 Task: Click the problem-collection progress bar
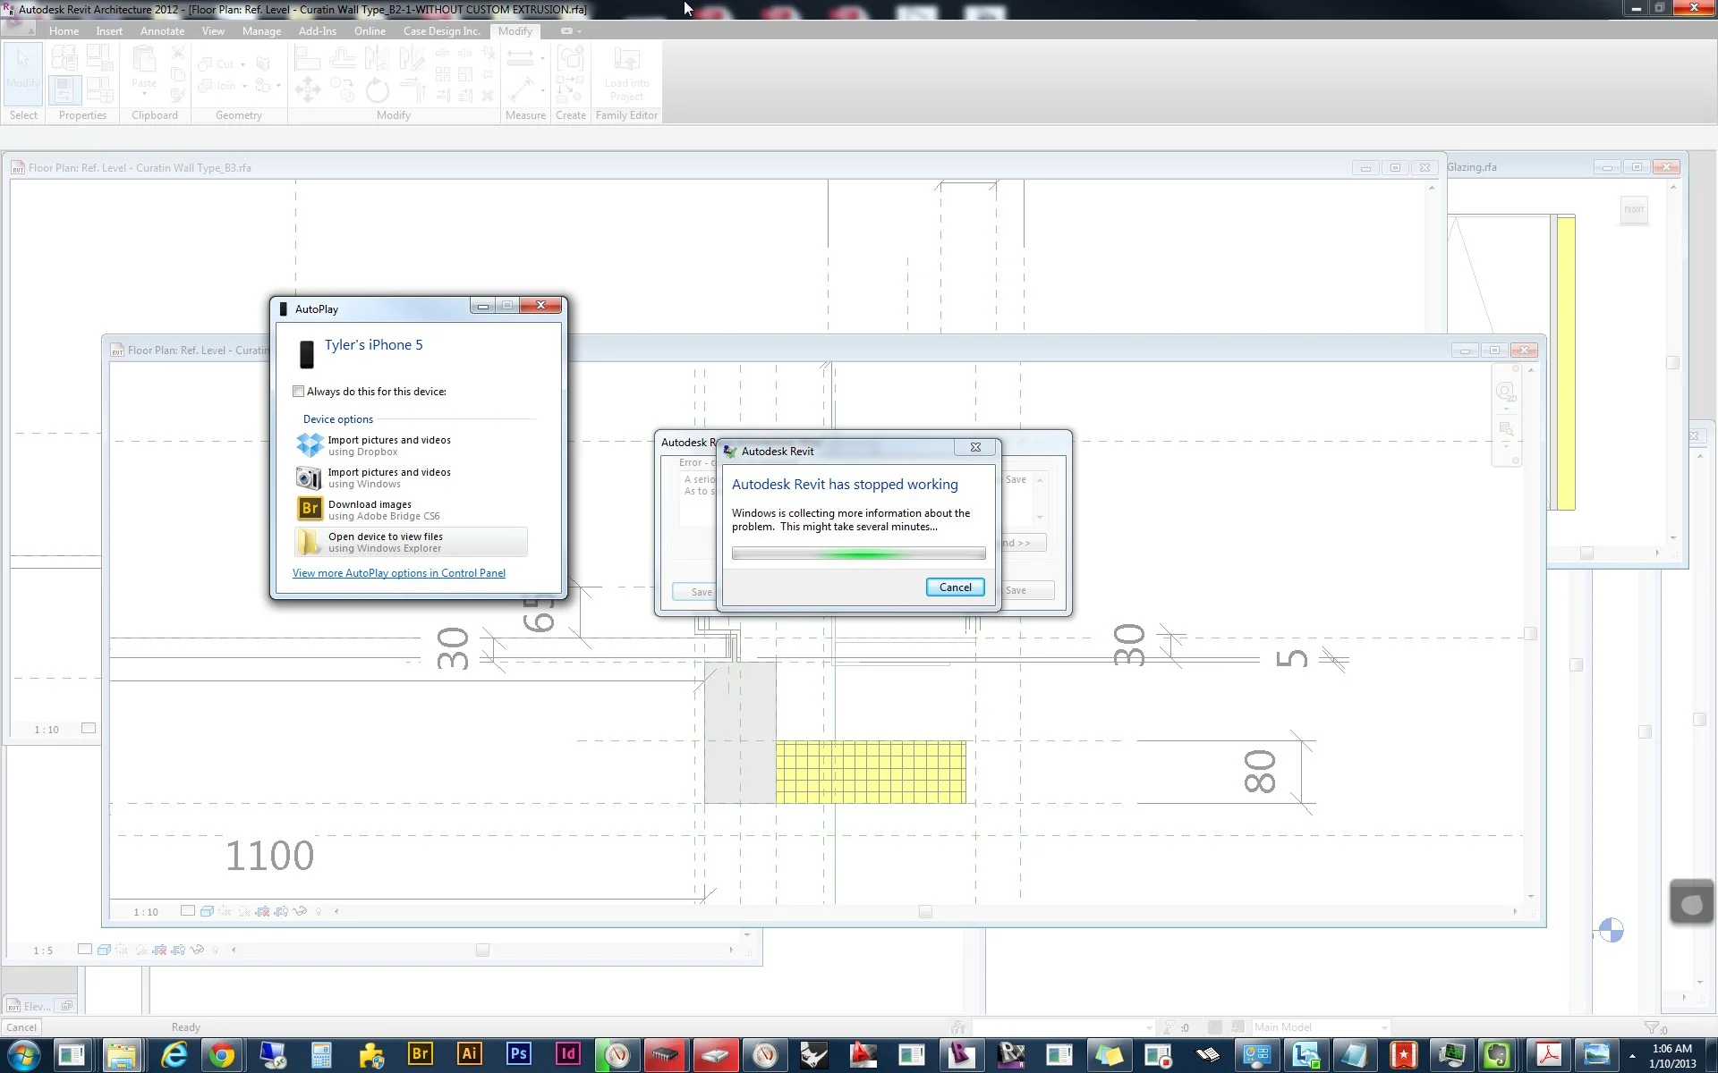859,553
